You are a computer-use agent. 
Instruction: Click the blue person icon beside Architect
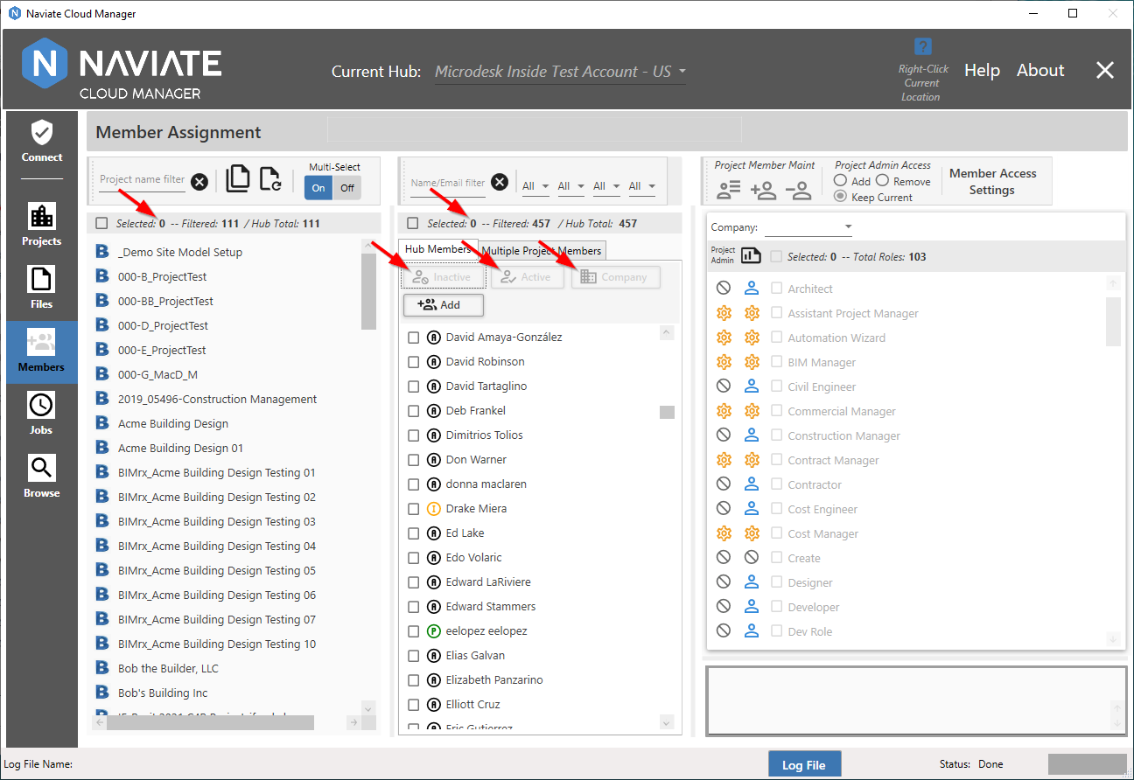(x=751, y=288)
